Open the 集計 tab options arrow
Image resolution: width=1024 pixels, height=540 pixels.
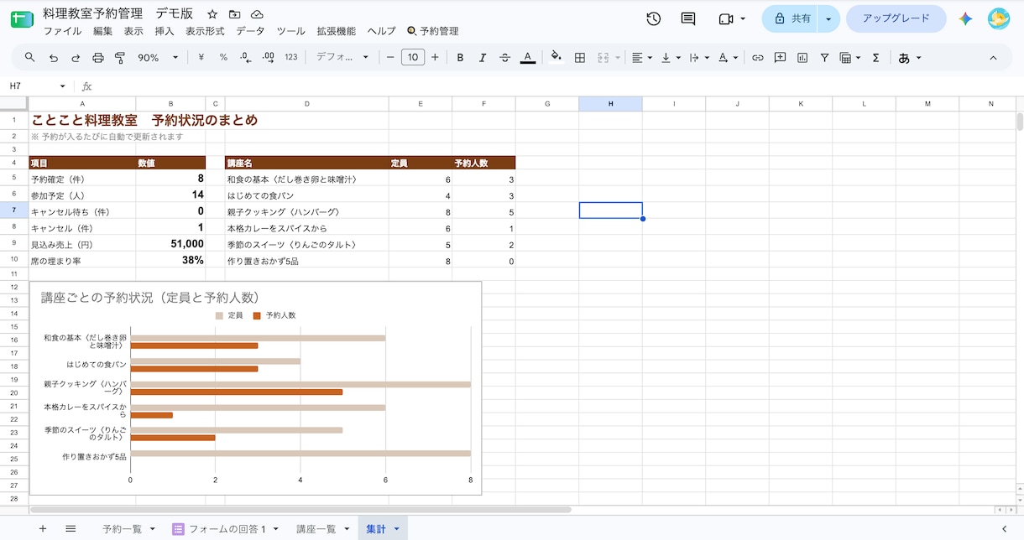(397, 529)
